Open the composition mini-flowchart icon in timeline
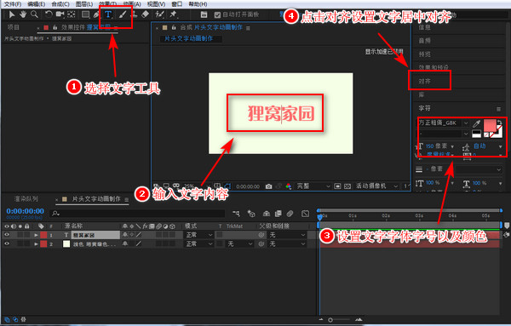 236,214
